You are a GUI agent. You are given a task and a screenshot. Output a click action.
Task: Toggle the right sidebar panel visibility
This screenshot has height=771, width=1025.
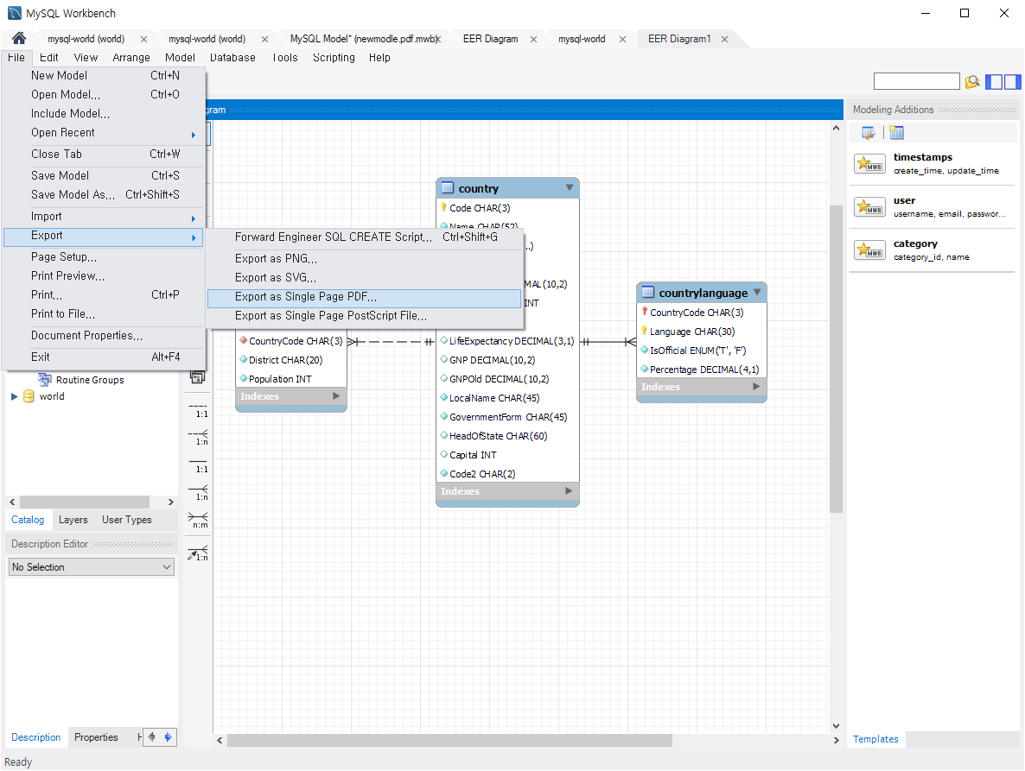[1013, 82]
